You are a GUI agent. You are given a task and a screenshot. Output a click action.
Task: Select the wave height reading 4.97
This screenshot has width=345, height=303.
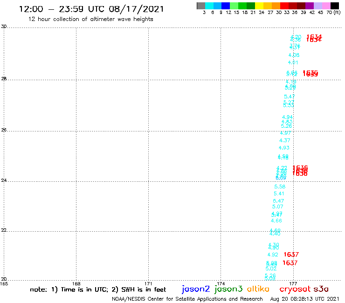pos(286,133)
